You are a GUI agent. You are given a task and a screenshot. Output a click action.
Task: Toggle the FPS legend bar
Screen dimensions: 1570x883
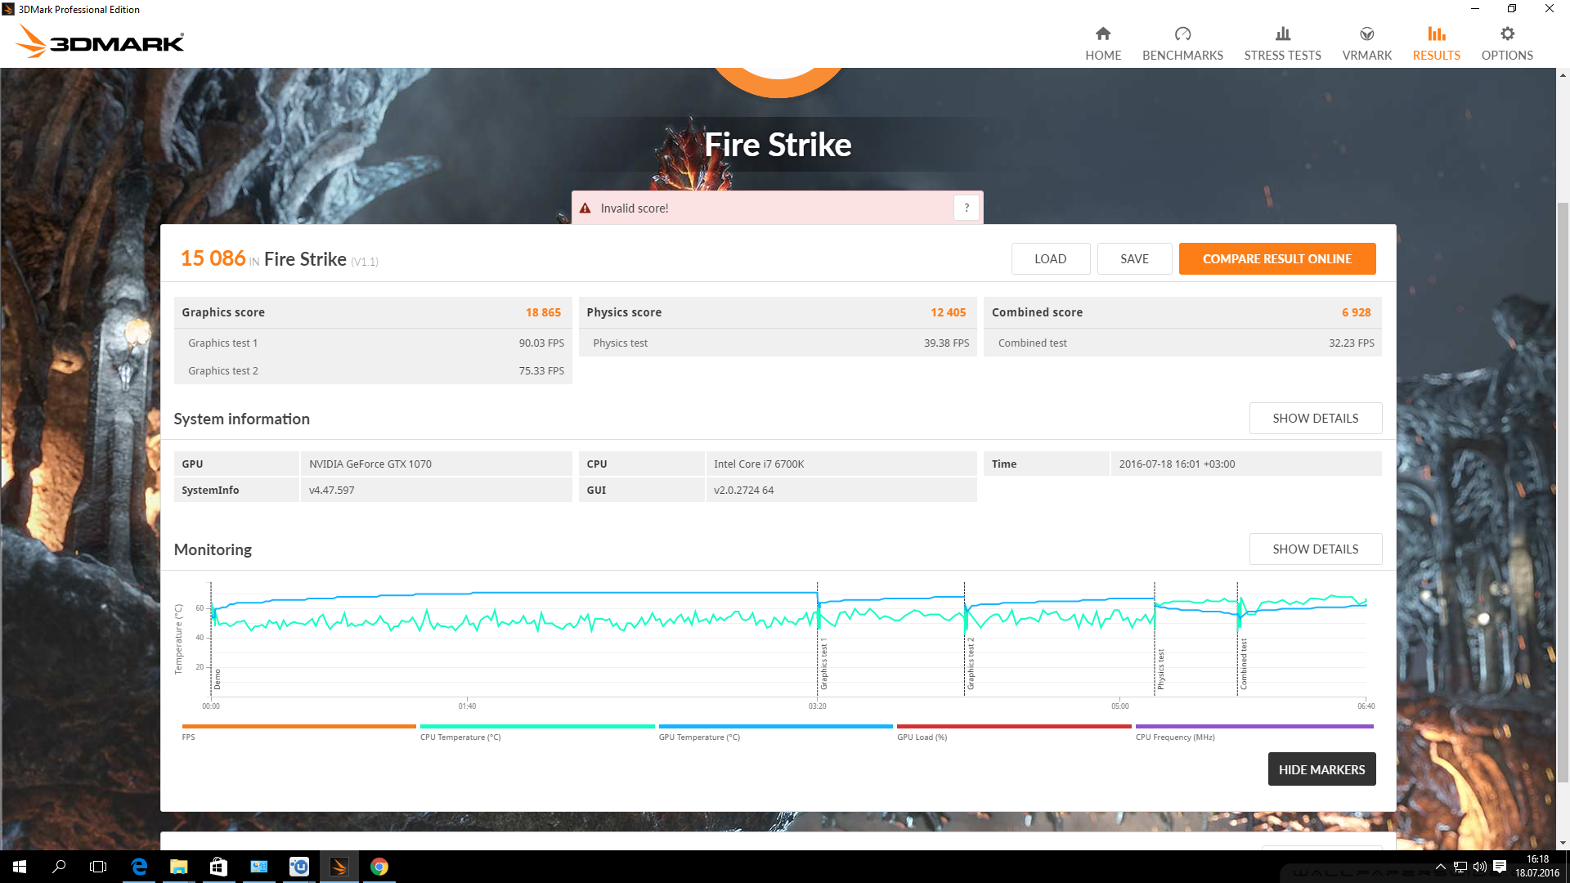[298, 726]
